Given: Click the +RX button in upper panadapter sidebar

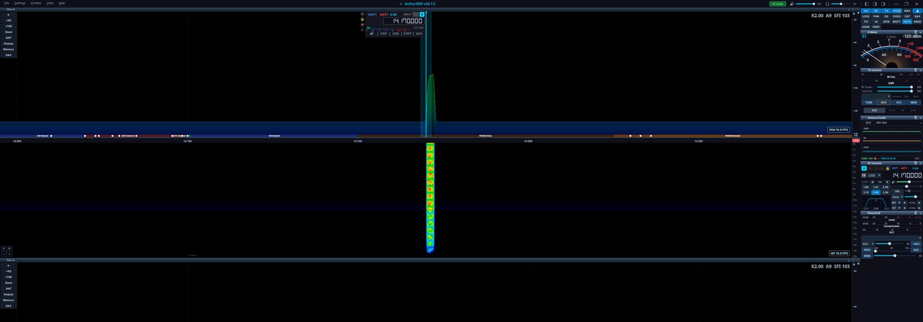Looking at the screenshot, I should click(x=9, y=20).
